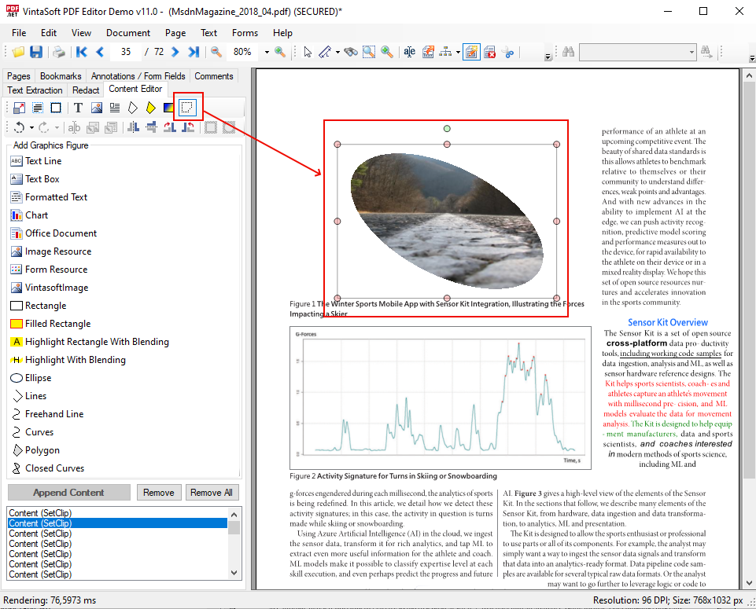Zoom in with the plus magnifier next to 80%

click(x=279, y=52)
